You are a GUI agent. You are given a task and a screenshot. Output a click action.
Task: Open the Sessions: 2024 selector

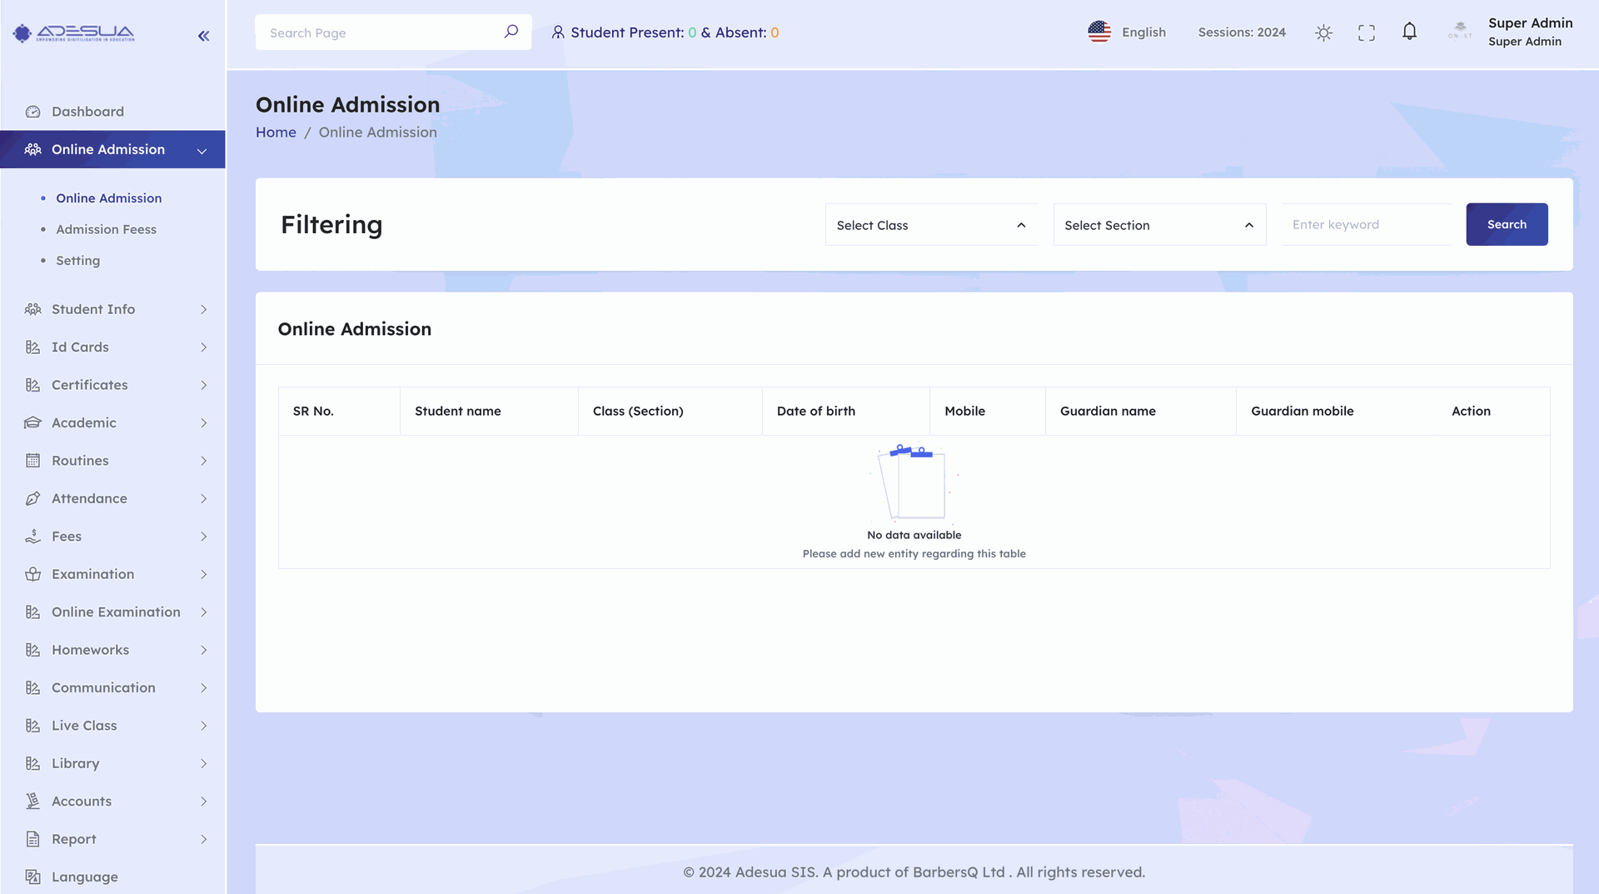[1241, 32]
